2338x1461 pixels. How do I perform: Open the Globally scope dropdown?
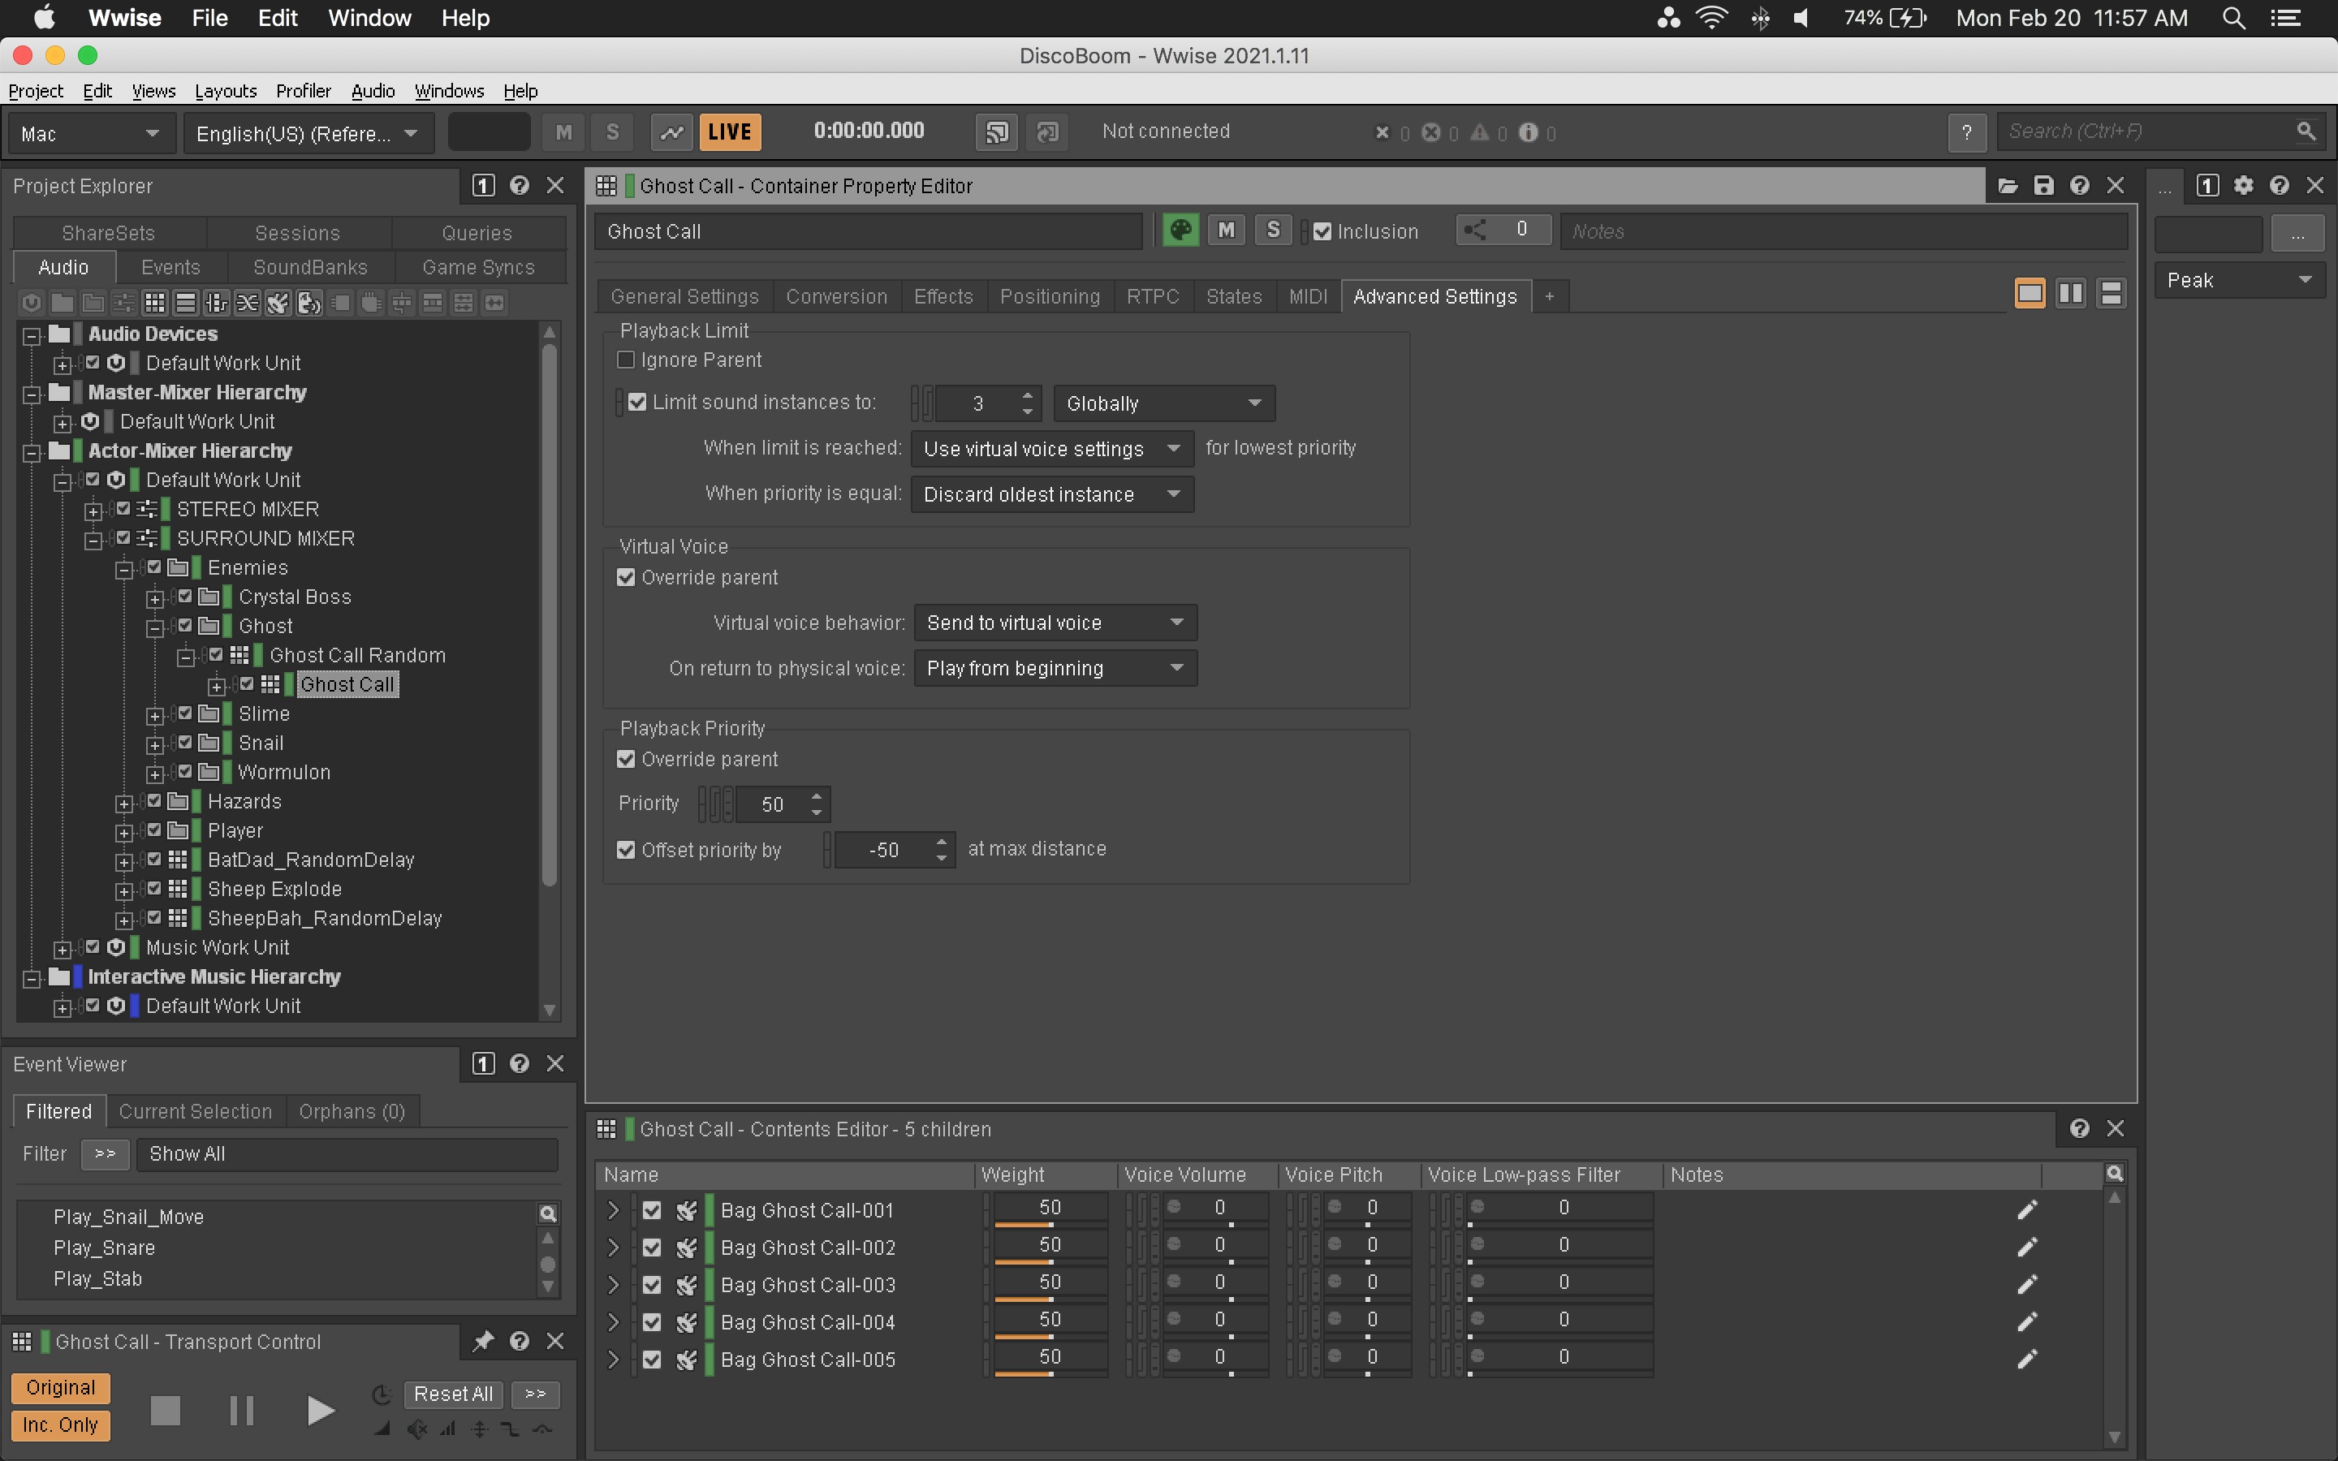(x=1163, y=404)
